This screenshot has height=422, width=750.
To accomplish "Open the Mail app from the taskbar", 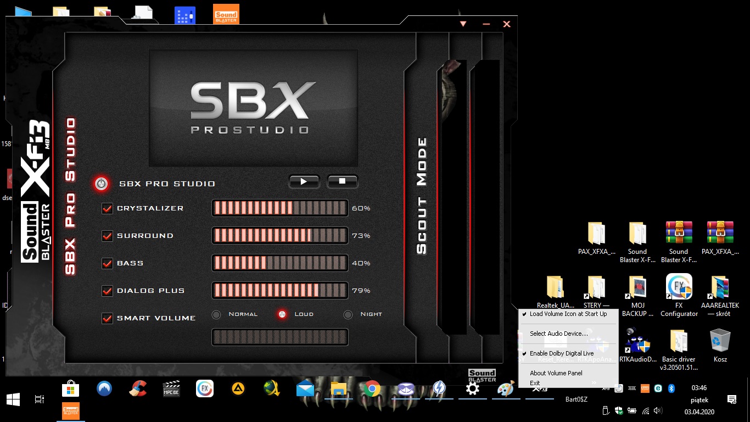I will click(305, 389).
